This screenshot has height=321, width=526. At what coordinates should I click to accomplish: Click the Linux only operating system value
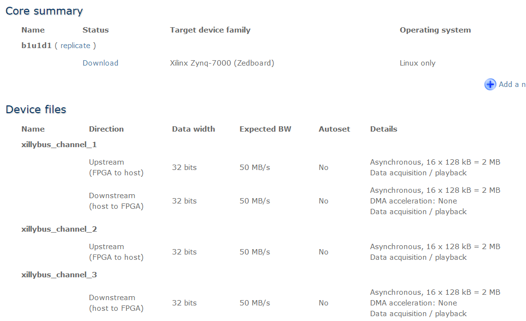click(x=417, y=63)
